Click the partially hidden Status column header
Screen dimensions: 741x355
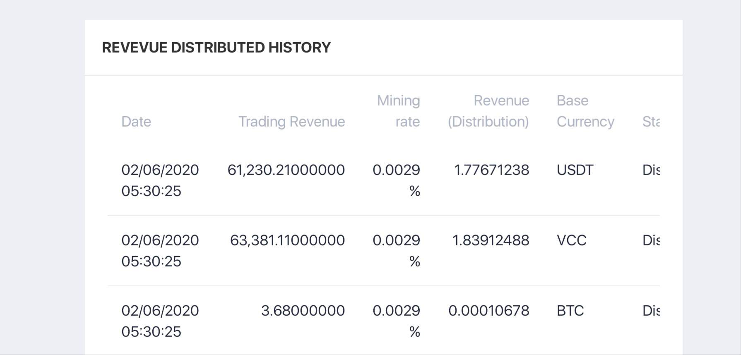point(651,122)
